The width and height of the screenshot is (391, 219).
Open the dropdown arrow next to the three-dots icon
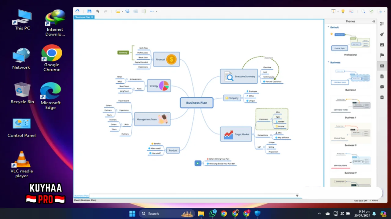point(156,12)
